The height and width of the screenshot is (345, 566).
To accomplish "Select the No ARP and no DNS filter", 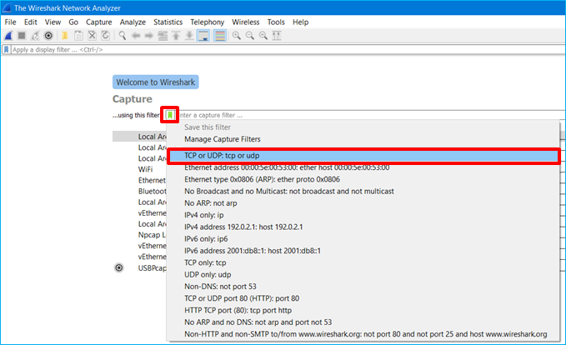I will tap(363, 322).
